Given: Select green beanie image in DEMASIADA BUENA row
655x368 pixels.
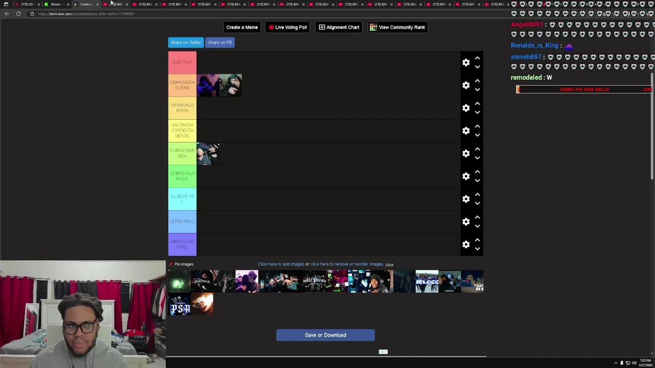Looking at the screenshot, I should tap(230, 85).
